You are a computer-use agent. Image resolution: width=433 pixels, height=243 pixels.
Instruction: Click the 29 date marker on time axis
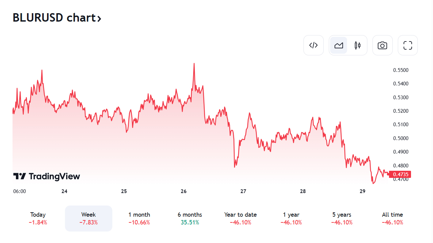(363, 191)
